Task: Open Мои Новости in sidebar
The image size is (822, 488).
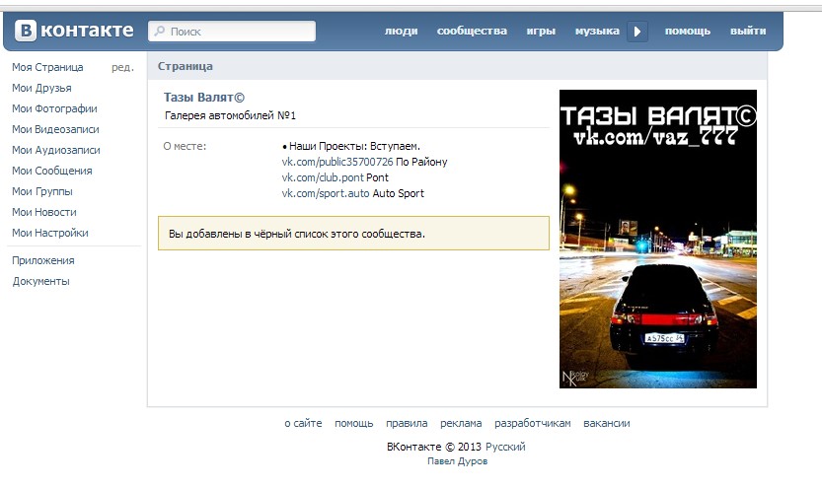Action: pyautogui.click(x=44, y=212)
